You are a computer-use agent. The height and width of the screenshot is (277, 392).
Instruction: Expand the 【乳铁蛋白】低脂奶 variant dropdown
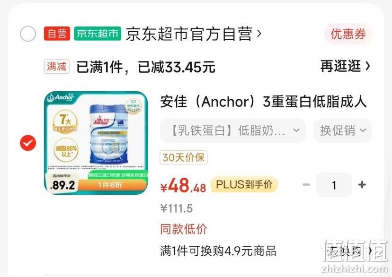(x=232, y=130)
